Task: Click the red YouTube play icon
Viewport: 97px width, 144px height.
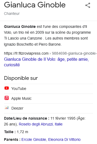Action: (x=7, y=88)
